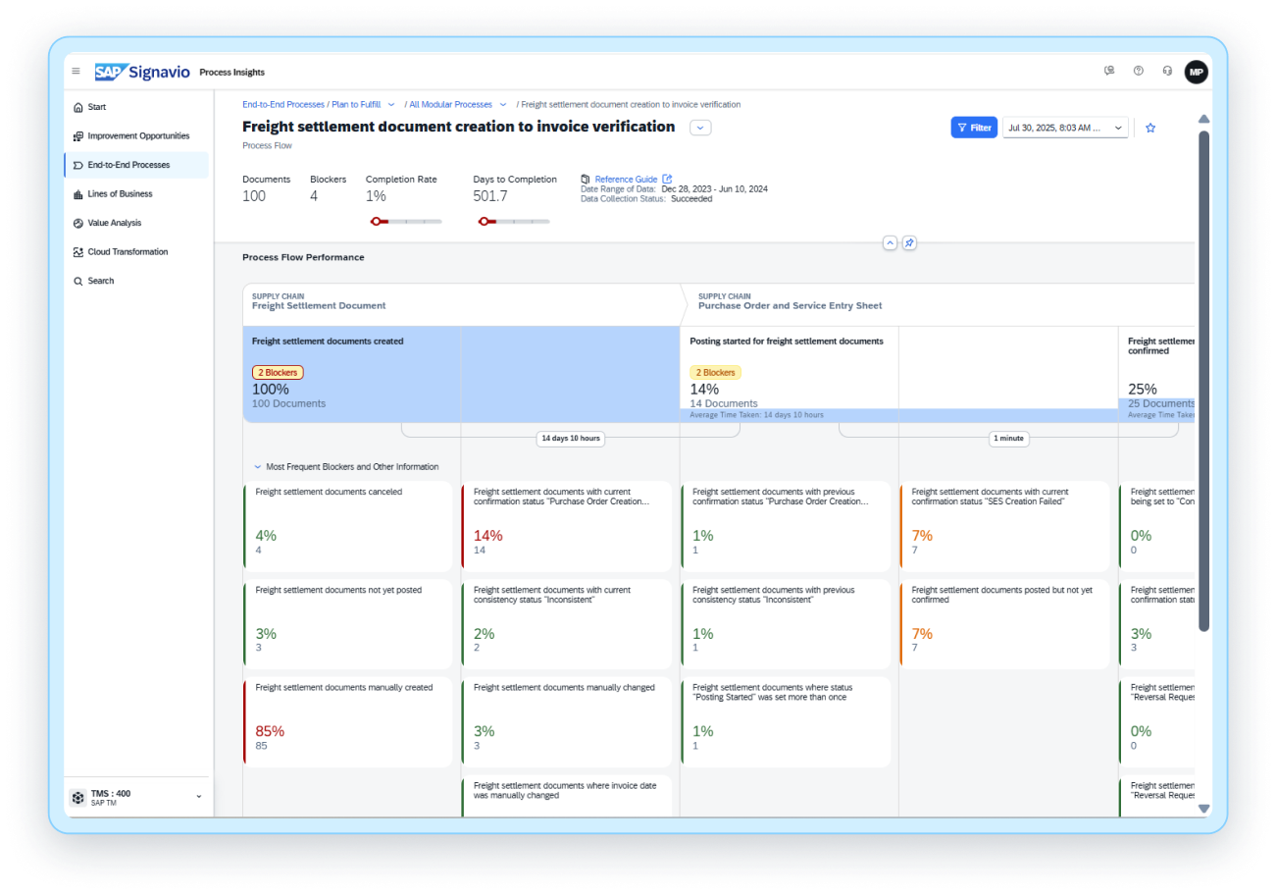Open the hamburger navigation menu

click(x=76, y=72)
